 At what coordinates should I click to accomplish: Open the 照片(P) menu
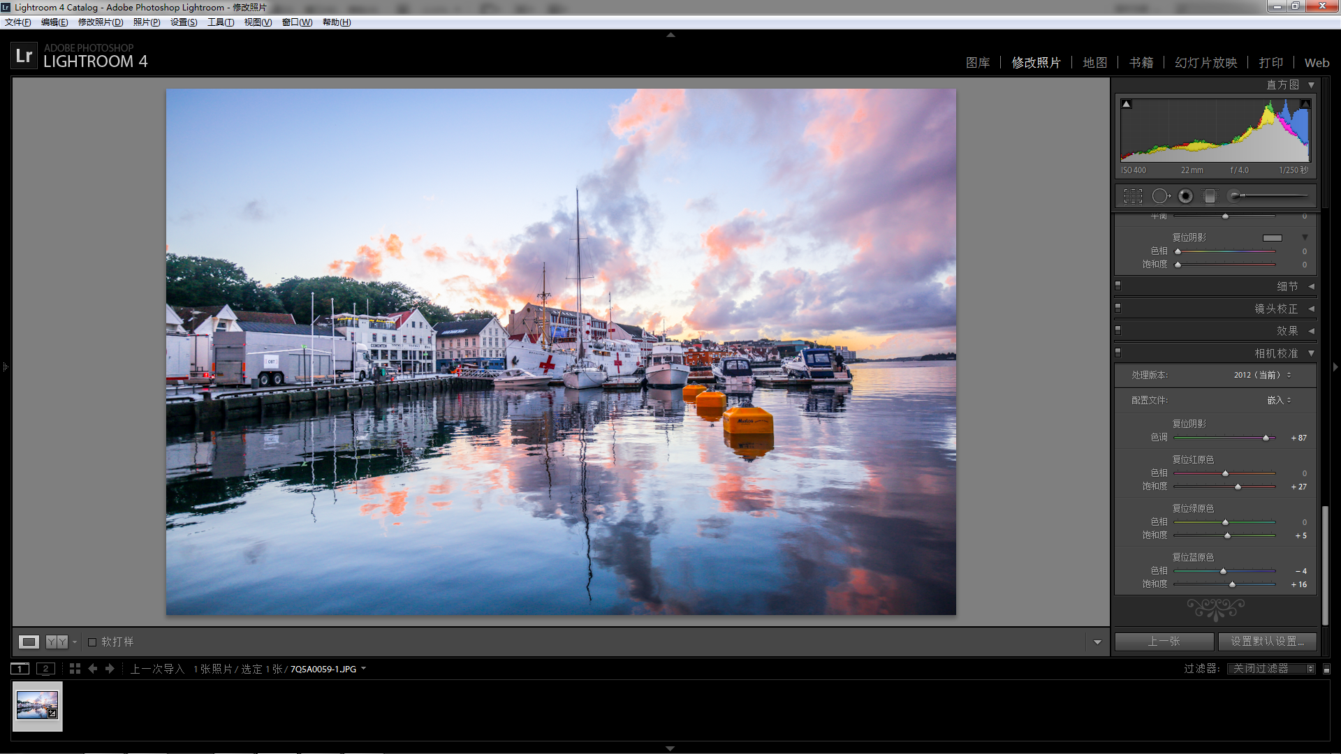(x=147, y=22)
